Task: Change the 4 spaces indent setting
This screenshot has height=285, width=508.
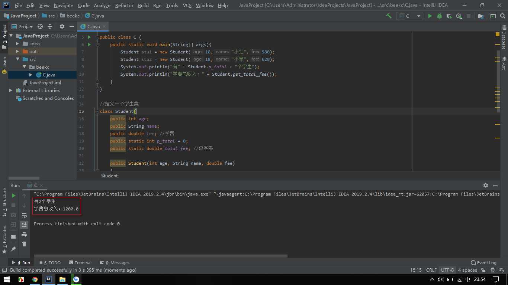Action: tap(467, 270)
